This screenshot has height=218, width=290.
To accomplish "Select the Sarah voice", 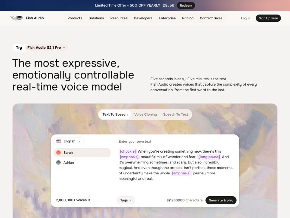I will point(82,153).
